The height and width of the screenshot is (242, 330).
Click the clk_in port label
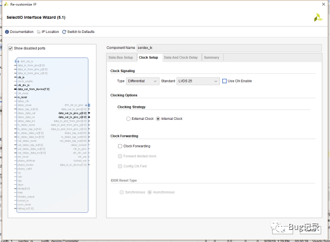point(21,78)
